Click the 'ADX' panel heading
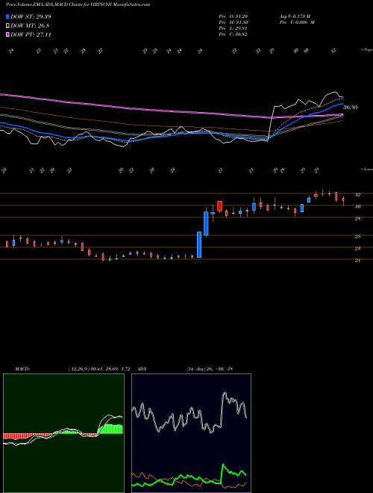This screenshot has width=373, height=493. pos(142,369)
